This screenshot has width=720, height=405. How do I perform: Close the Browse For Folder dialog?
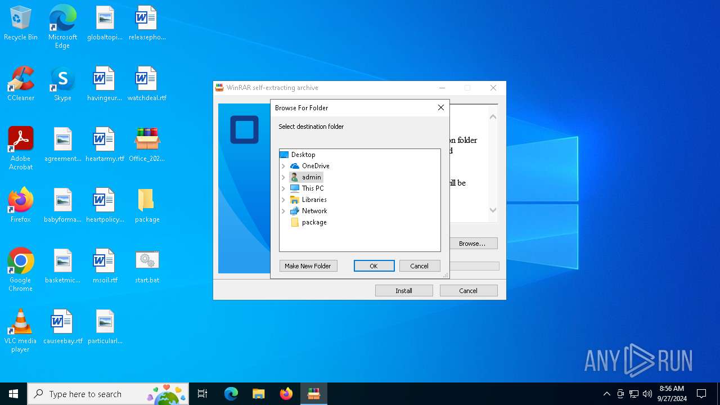441,107
